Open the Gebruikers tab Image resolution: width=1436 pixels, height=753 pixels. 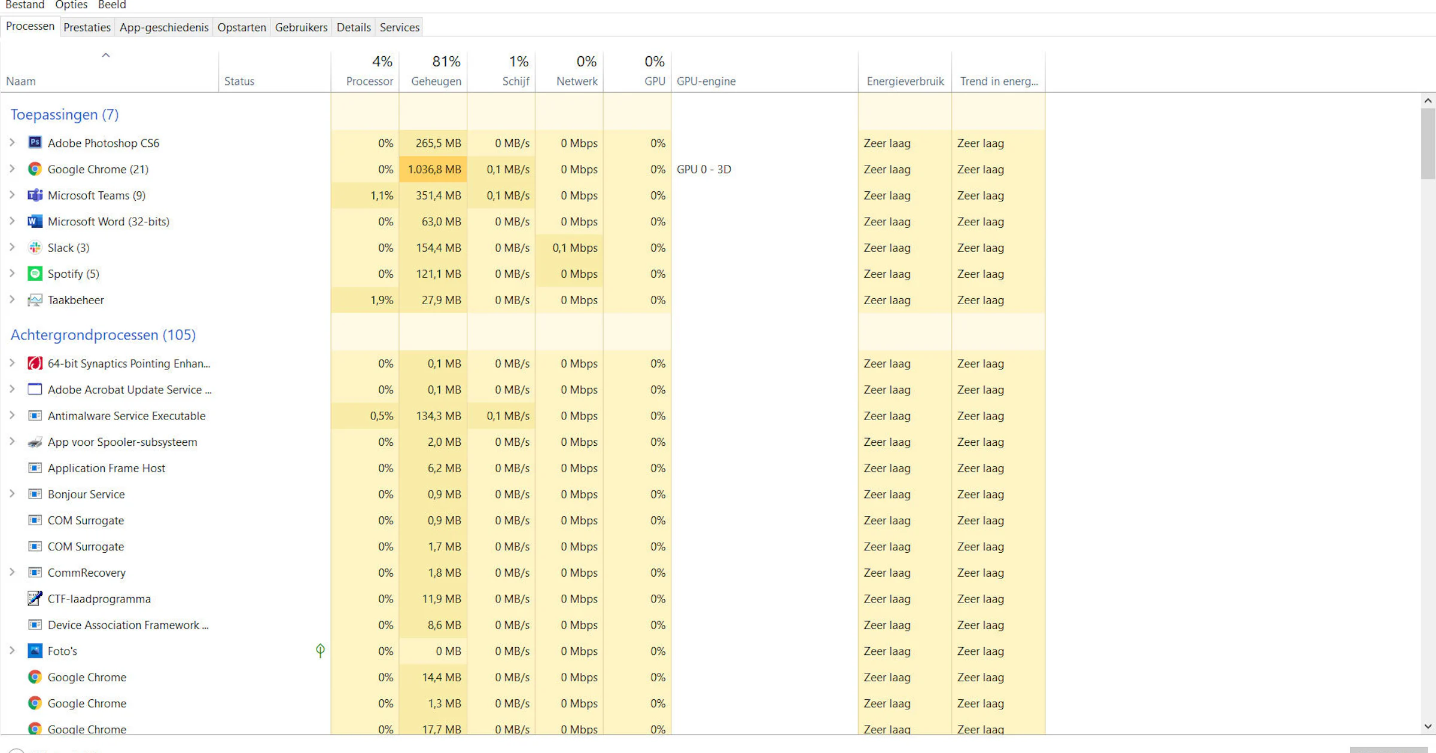301,27
